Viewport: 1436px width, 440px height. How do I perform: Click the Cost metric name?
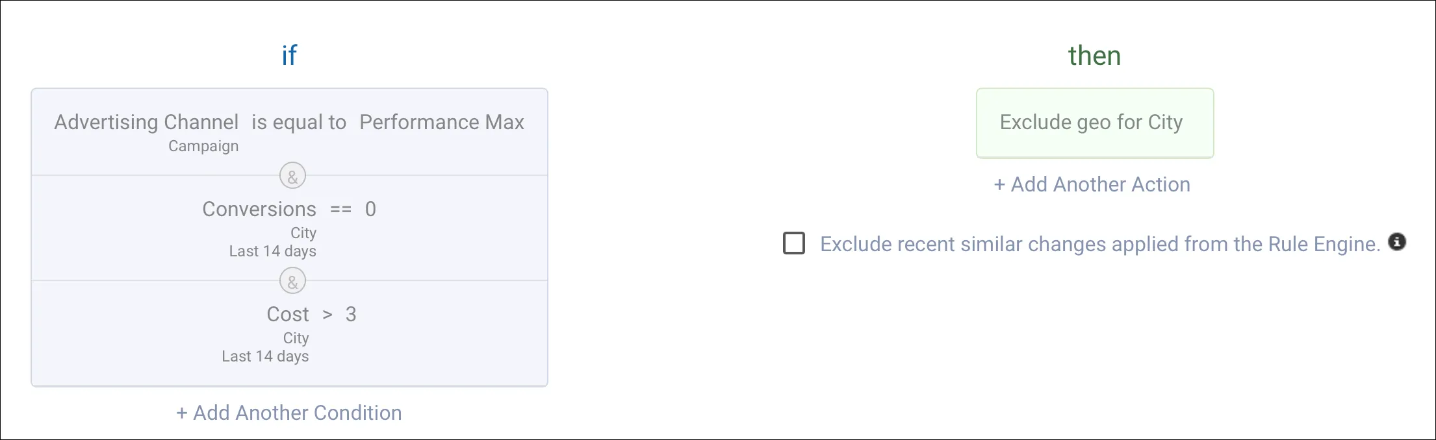click(x=288, y=314)
